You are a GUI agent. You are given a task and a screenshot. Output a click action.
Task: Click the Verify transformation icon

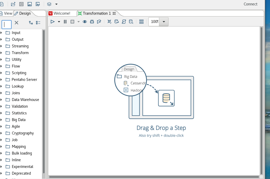(x=109, y=22)
